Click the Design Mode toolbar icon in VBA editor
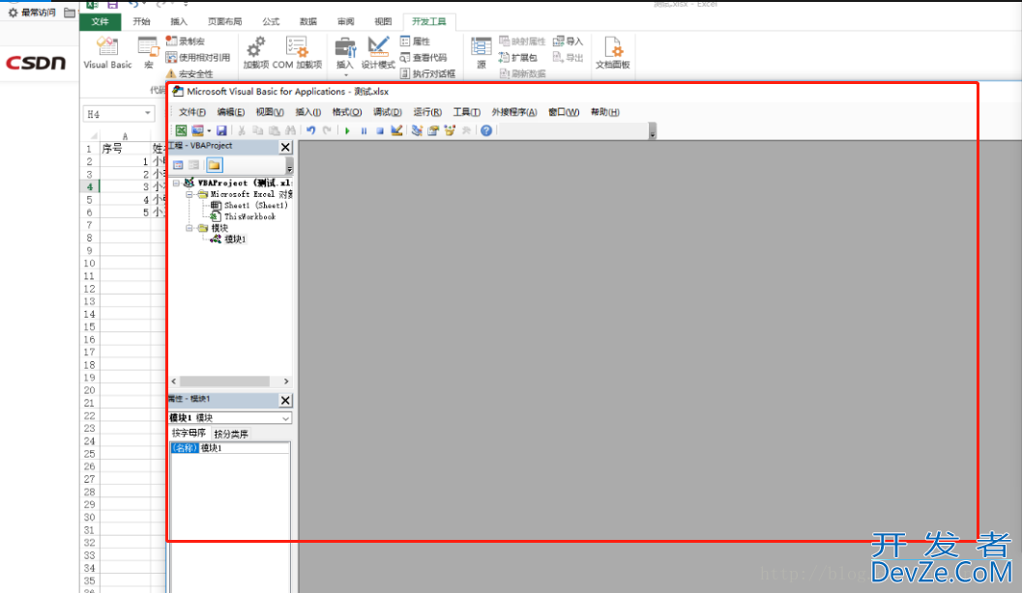 tap(396, 130)
